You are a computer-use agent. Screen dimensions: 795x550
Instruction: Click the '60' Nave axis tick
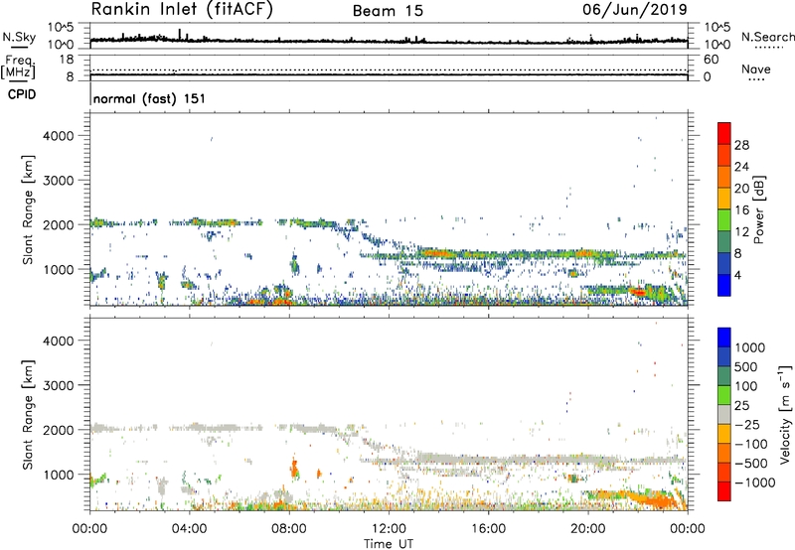tap(711, 60)
